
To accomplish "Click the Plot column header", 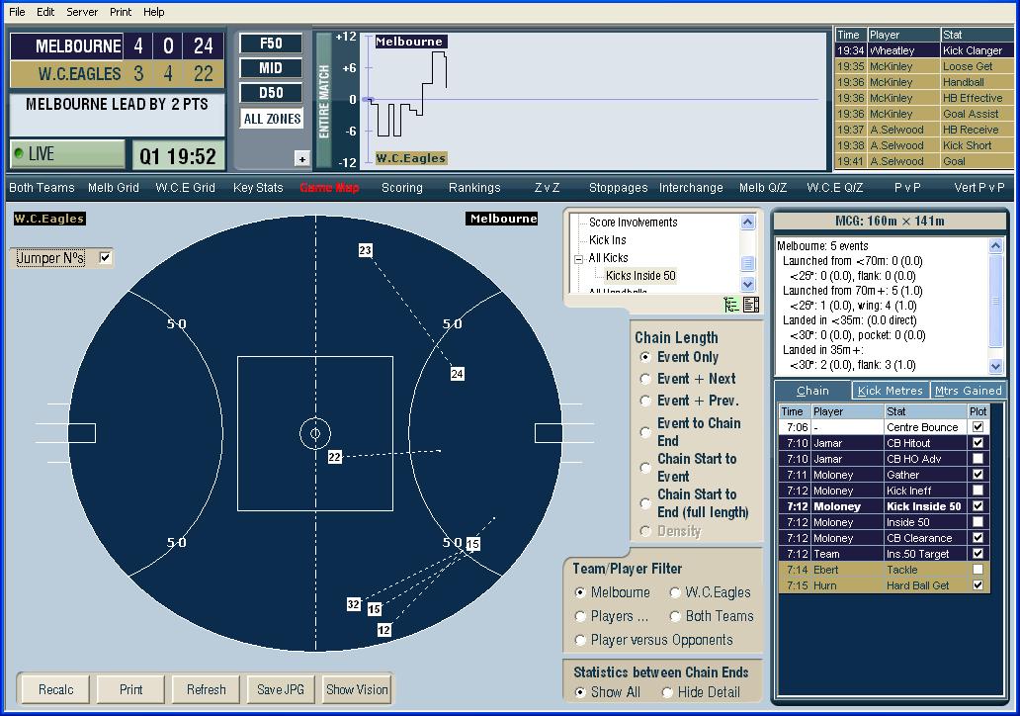I will 977,411.
